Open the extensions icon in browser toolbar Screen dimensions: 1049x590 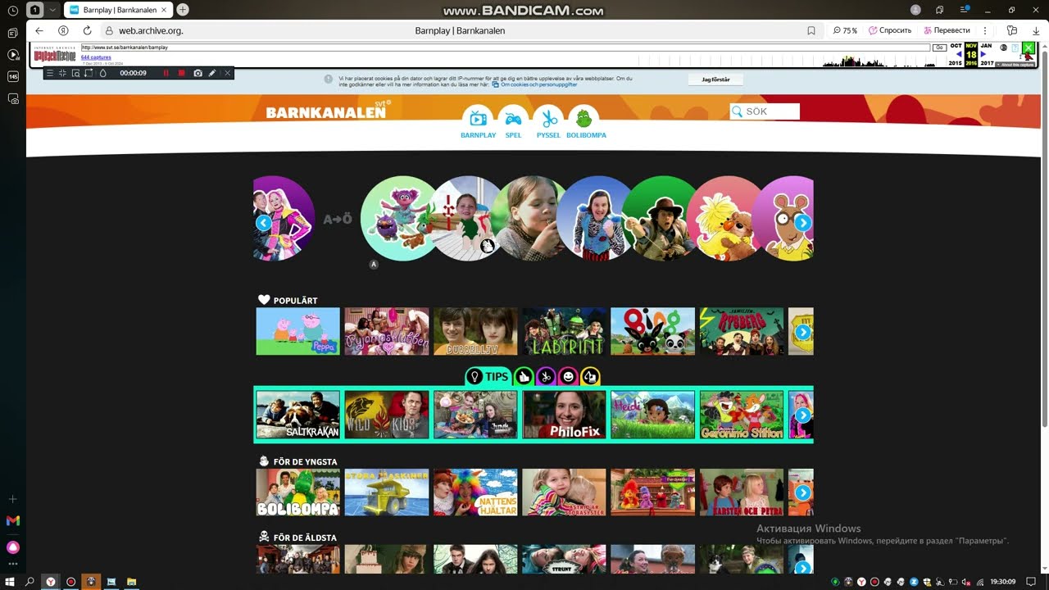tap(1012, 30)
